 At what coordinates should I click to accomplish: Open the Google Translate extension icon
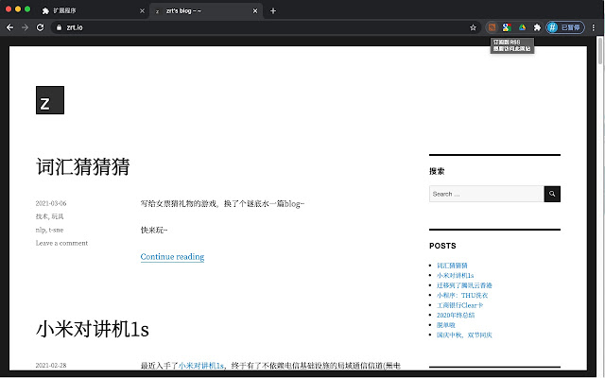point(507,27)
